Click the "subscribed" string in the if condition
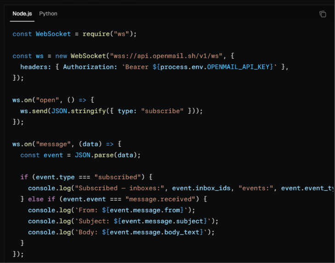This screenshot has height=263, width=335. pos(117,177)
